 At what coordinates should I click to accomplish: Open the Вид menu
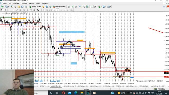click(10, 3)
